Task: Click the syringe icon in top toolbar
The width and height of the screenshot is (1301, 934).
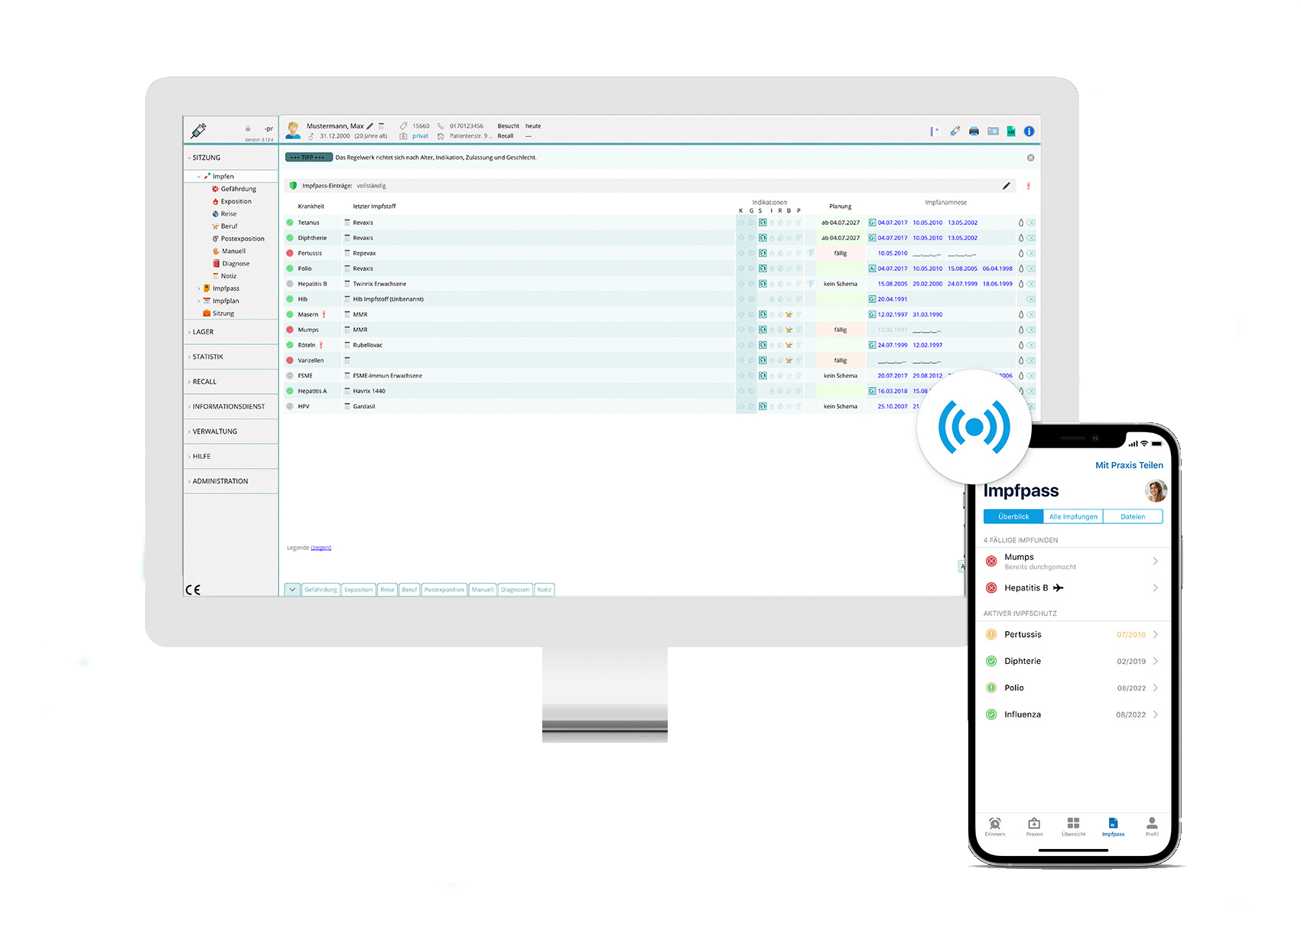Action: pyautogui.click(x=954, y=131)
